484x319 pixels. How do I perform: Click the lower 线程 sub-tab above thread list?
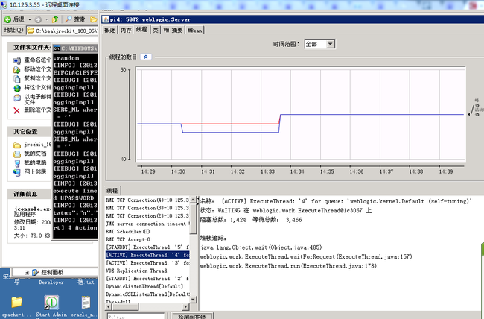tap(112, 190)
